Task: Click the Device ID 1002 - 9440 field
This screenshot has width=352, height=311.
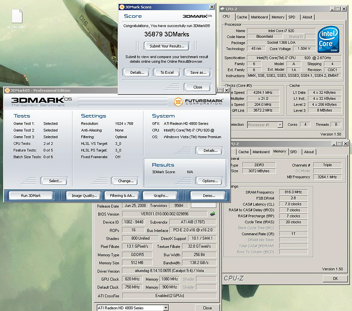Action: pyautogui.click(x=134, y=222)
